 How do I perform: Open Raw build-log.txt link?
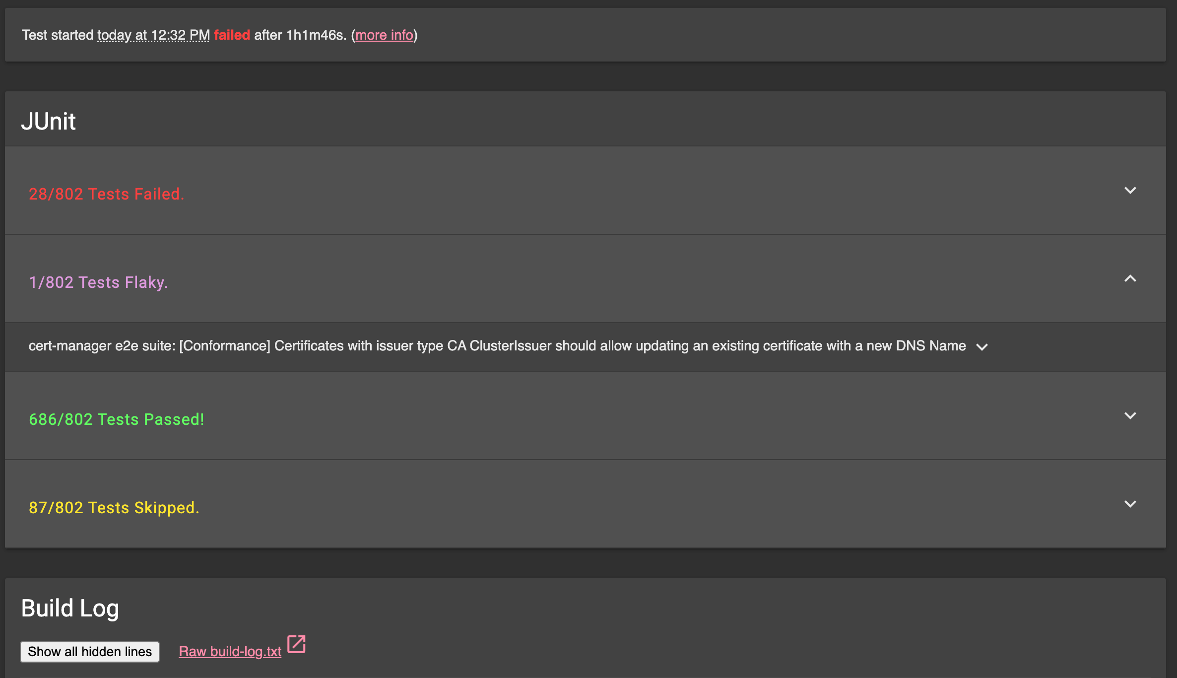point(230,651)
